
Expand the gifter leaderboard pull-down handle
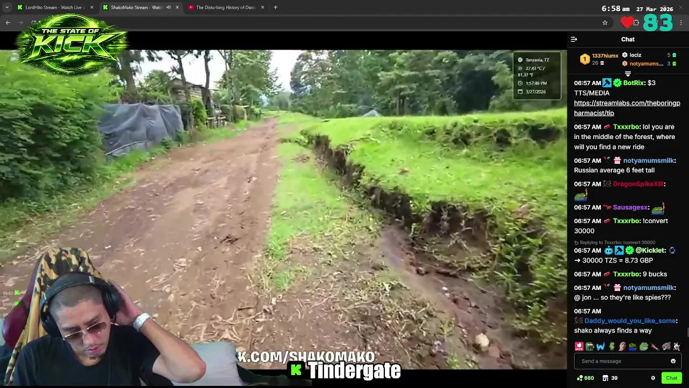pos(628,74)
